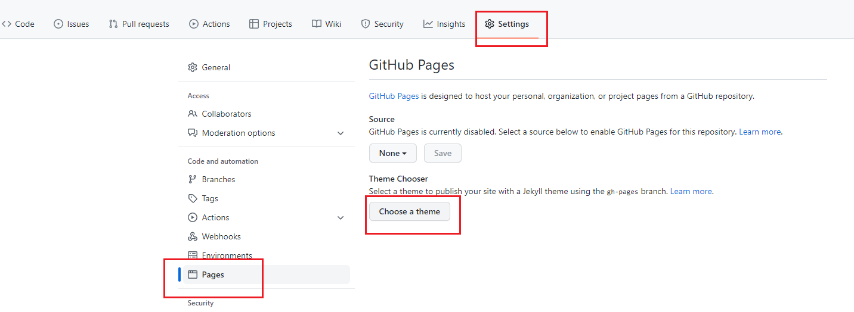Screen dimensions: 854x312
Task: Open the None source dropdown
Action: 392,153
